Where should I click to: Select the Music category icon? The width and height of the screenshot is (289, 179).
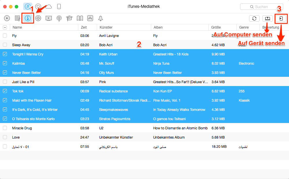click(x=28, y=18)
